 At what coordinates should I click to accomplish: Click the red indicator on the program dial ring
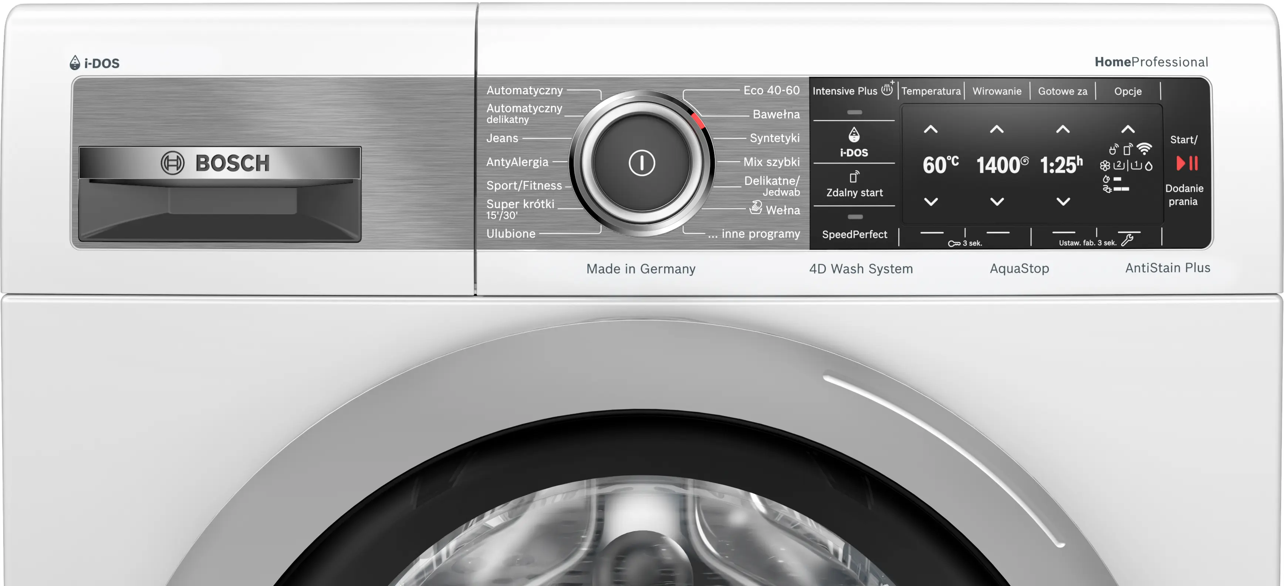(698, 121)
